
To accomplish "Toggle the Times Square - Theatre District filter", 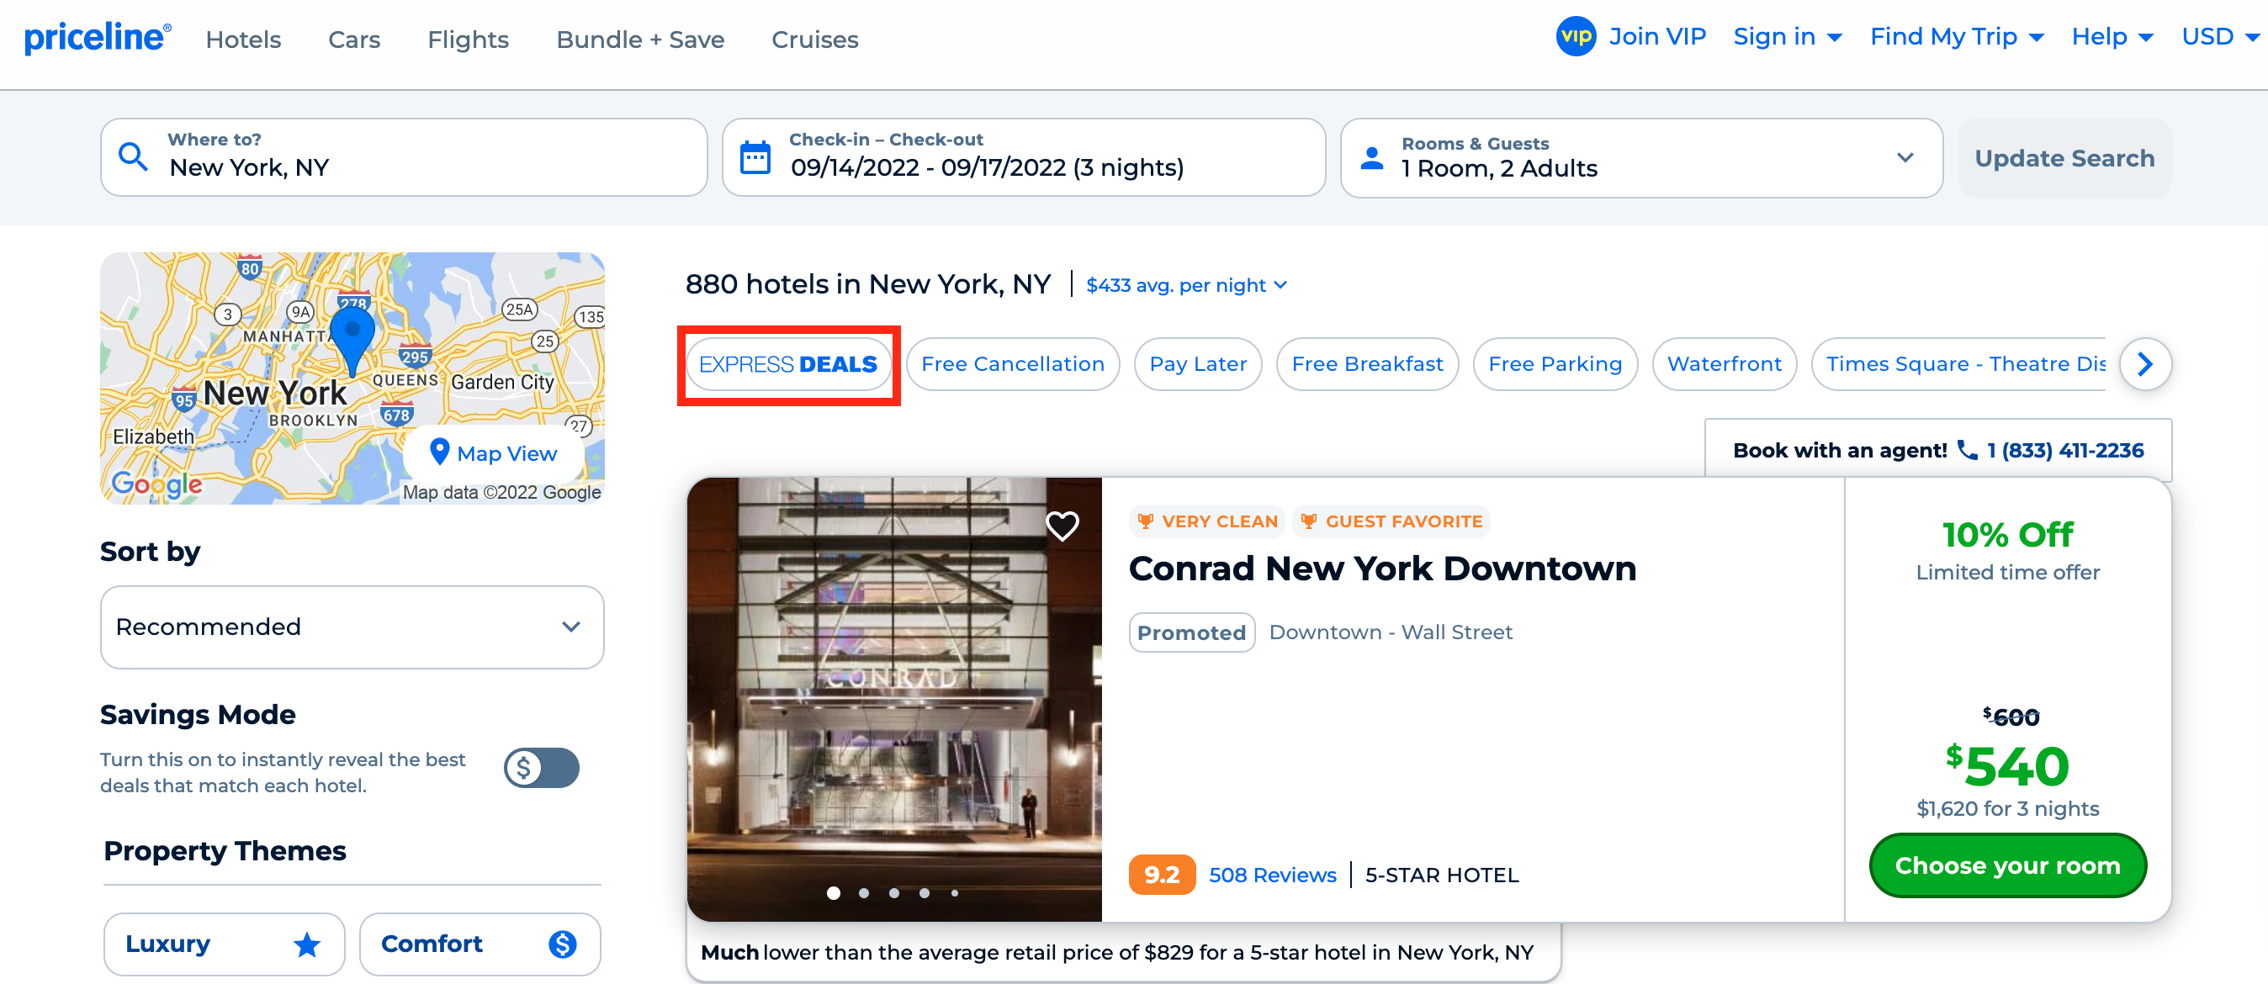I will pyautogui.click(x=1959, y=363).
